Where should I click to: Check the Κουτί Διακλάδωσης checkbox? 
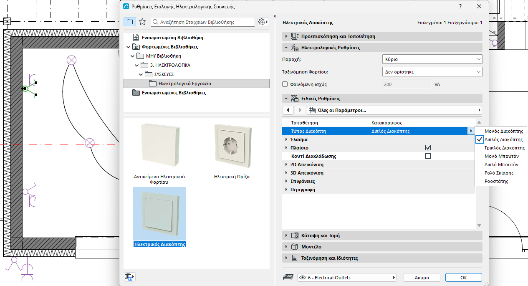tap(428, 156)
